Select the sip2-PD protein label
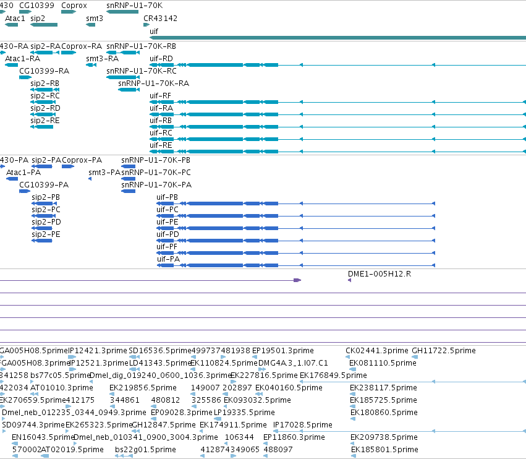 [x=46, y=222]
